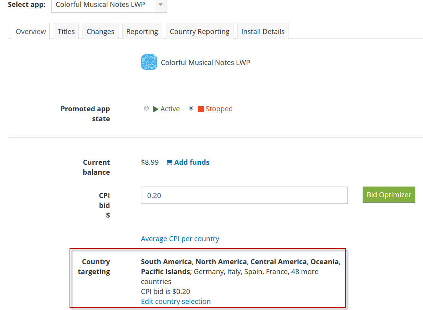Click the red Stopped square icon
423x310 pixels.
[x=201, y=109]
